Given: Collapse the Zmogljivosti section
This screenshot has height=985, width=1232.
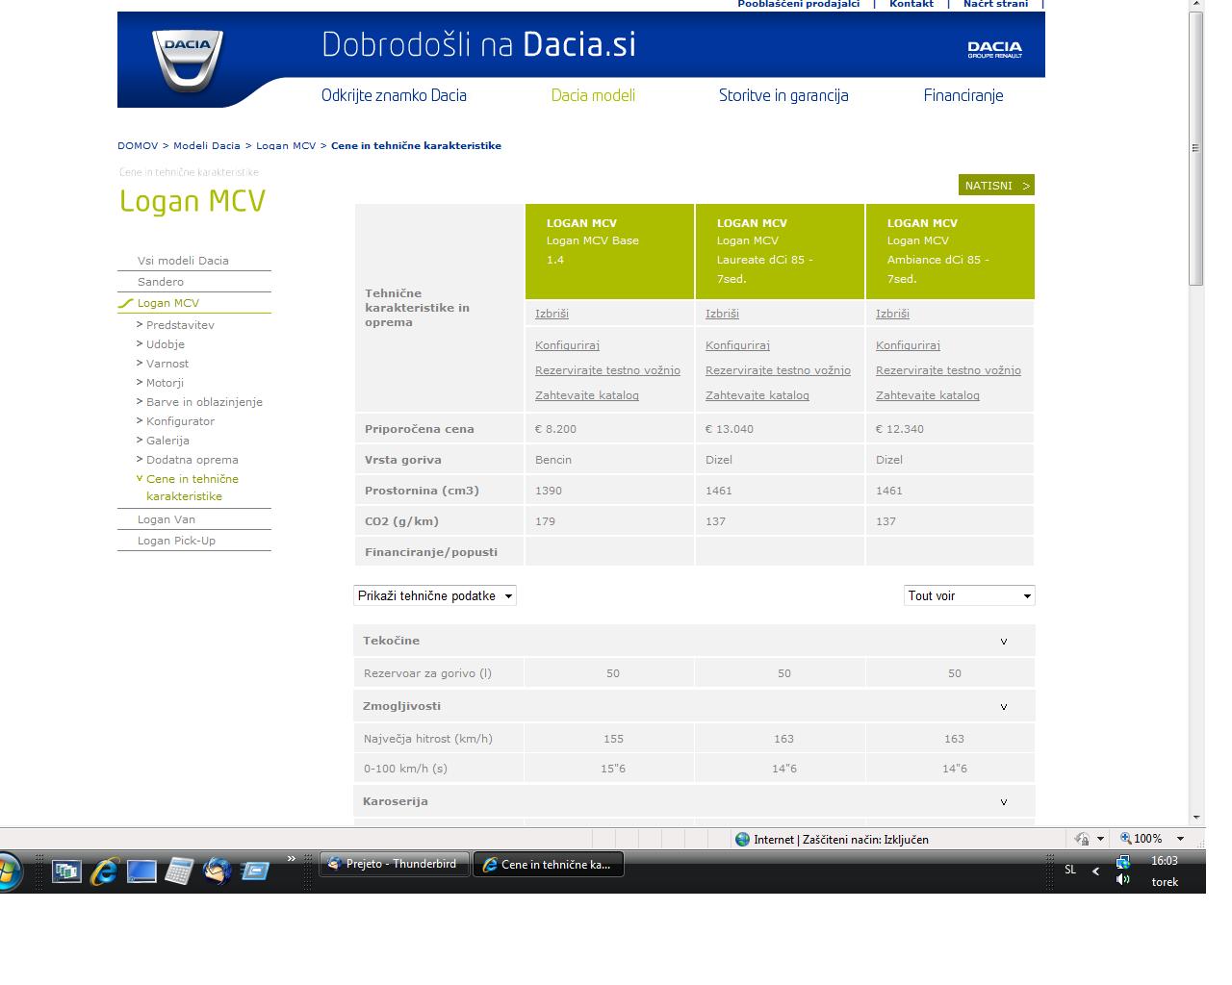Looking at the screenshot, I should tap(1004, 707).
